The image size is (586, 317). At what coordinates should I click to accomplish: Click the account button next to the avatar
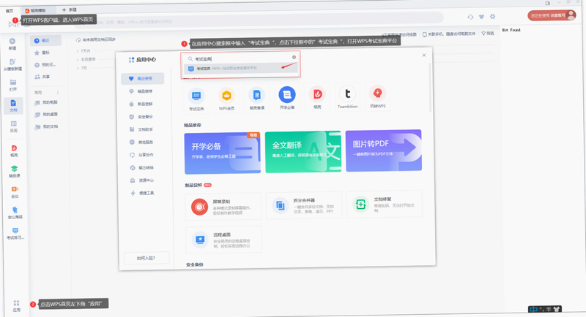coord(547,15)
